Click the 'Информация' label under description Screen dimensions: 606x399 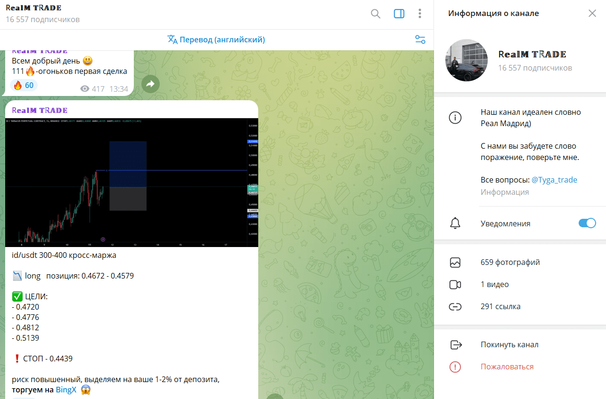coord(505,192)
